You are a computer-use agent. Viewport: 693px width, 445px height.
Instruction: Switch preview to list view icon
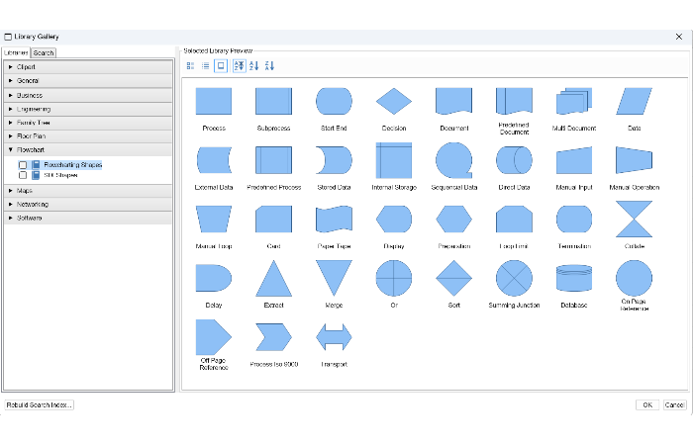(x=206, y=65)
